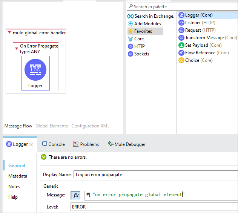Click the Add Modules plus icon
This screenshot has height=213, width=238.
(130, 24)
